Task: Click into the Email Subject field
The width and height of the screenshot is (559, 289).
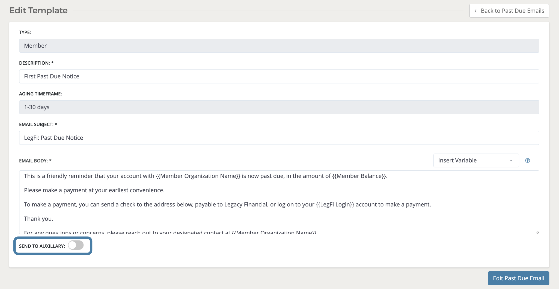Action: 279,138
